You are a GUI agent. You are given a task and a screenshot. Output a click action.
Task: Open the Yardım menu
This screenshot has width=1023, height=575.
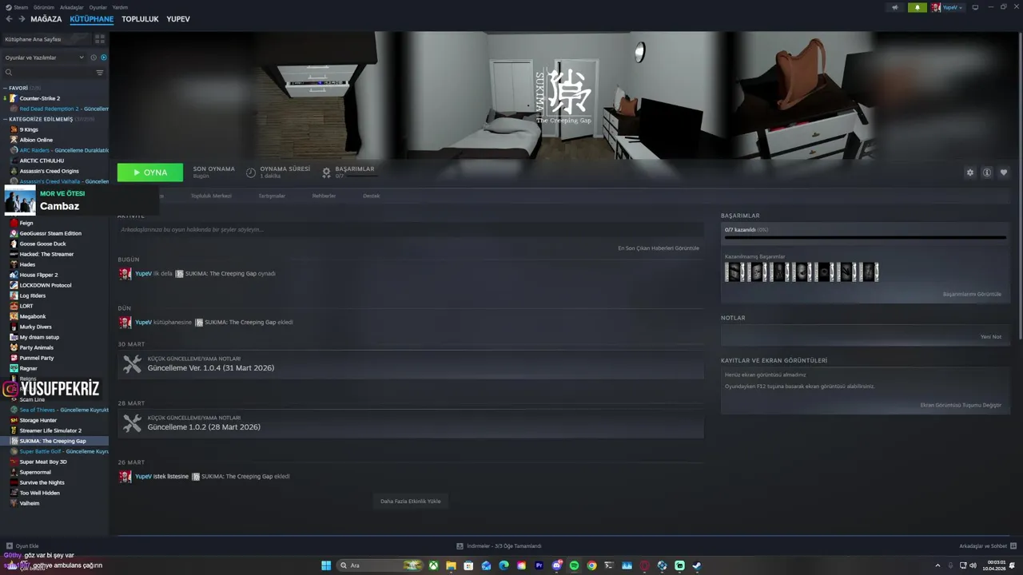(x=120, y=7)
